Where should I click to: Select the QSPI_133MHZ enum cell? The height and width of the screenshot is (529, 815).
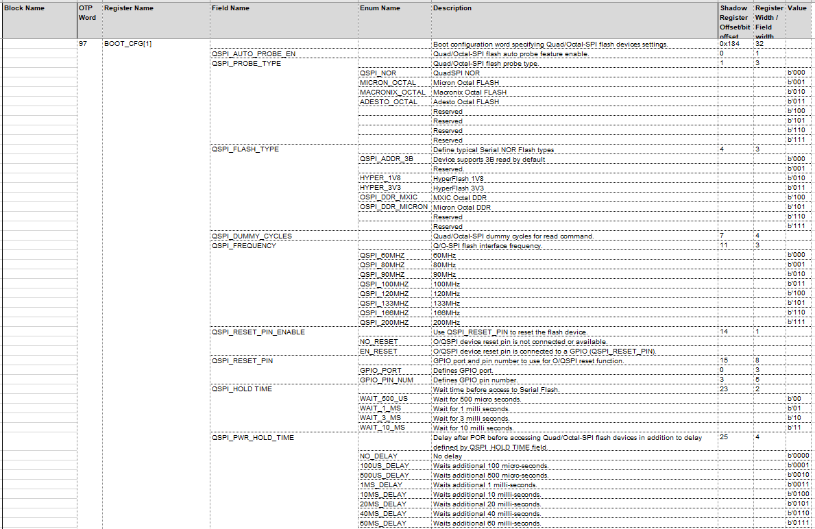[395, 304]
